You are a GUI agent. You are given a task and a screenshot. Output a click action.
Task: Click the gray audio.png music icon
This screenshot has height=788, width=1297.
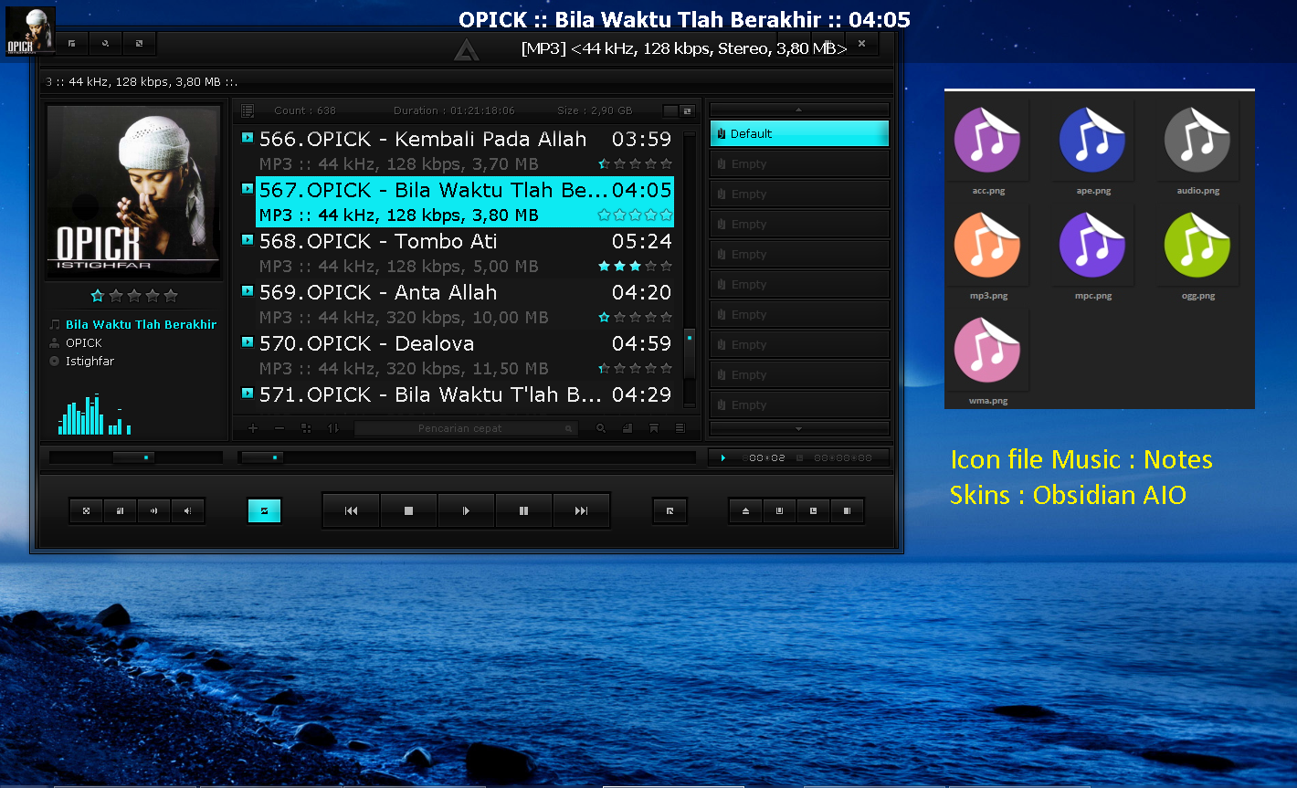(1197, 139)
